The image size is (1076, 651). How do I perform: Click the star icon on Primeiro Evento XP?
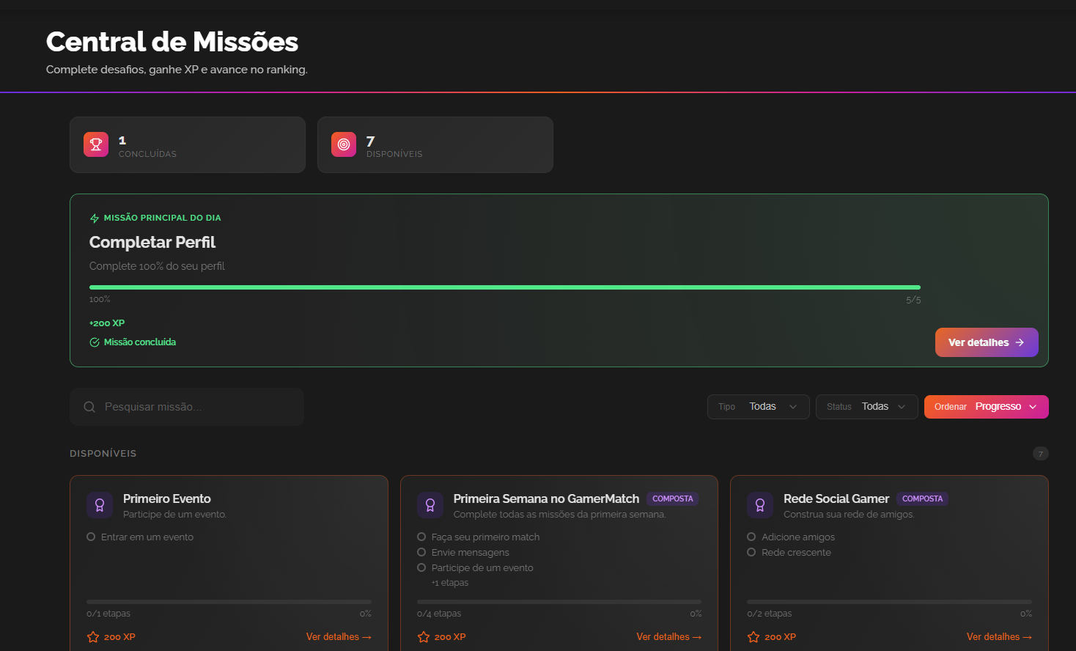click(x=93, y=637)
